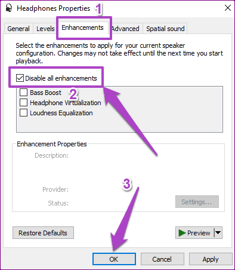
Task: Click the green Preview play icon
Action: point(182,233)
